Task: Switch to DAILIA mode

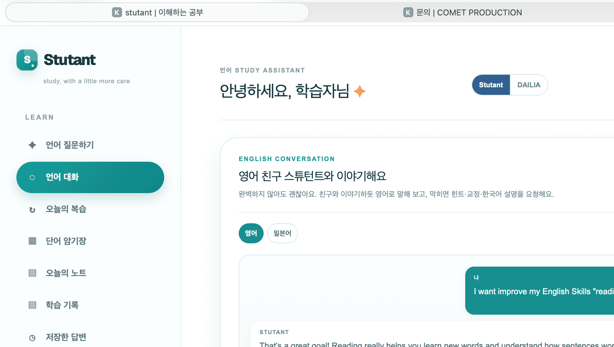Action: point(529,85)
